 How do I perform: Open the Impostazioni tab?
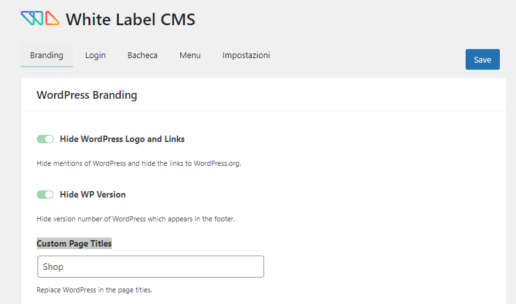click(246, 56)
